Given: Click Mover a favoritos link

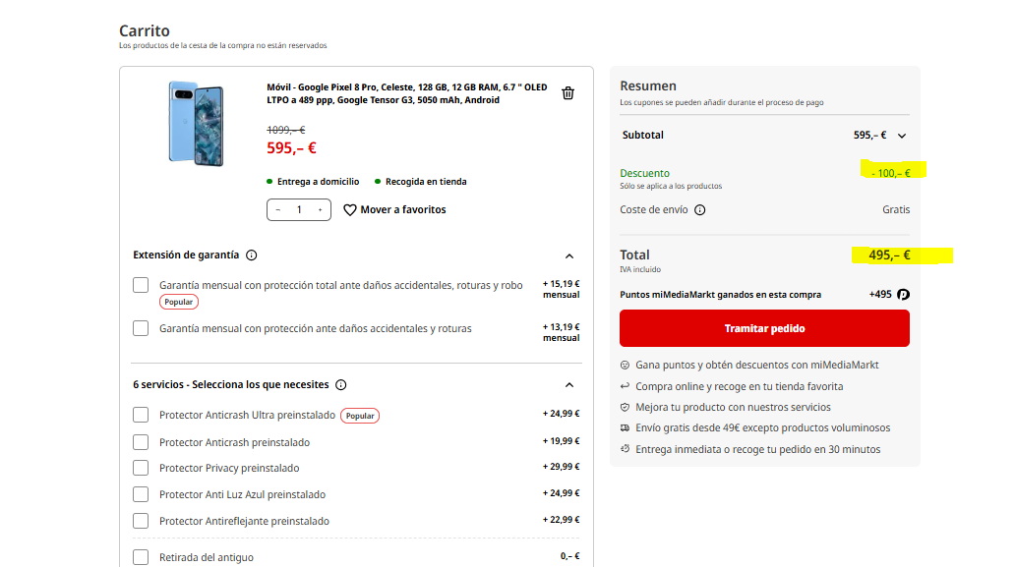Looking at the screenshot, I should (402, 210).
